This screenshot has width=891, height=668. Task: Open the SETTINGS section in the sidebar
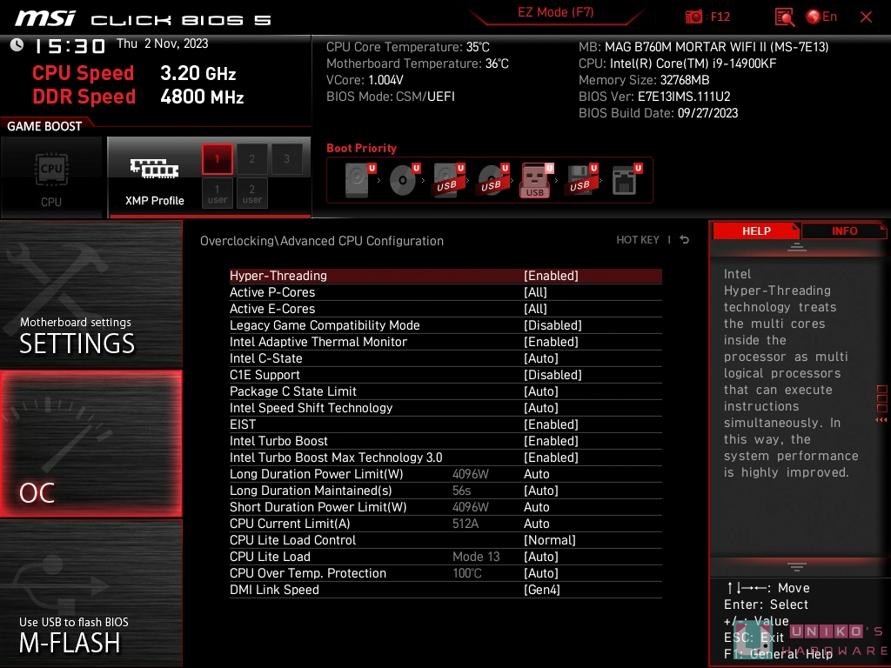tap(77, 337)
